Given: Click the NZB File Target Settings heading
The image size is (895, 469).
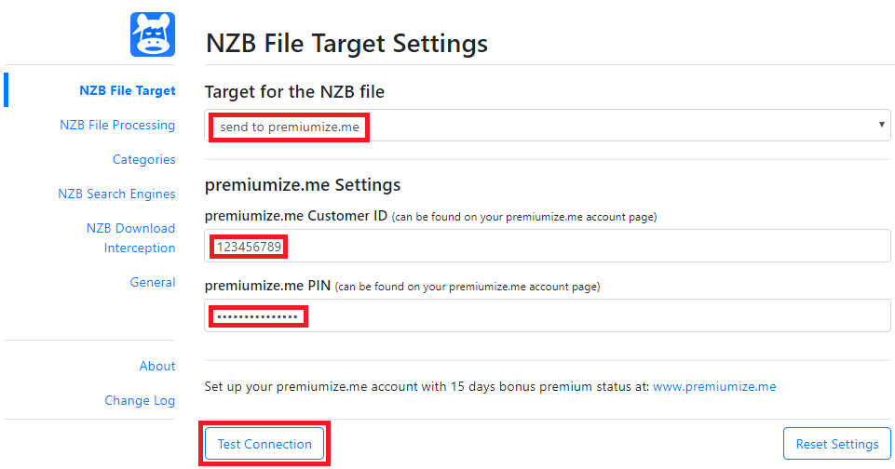Looking at the screenshot, I should tap(346, 44).
